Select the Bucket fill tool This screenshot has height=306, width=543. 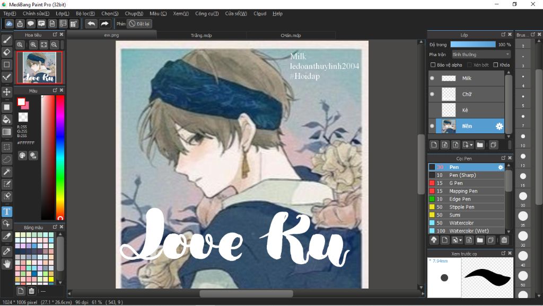(6, 120)
